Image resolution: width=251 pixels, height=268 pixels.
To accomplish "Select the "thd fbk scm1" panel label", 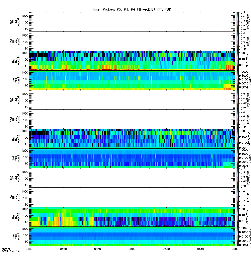I will (x=16, y=158).
